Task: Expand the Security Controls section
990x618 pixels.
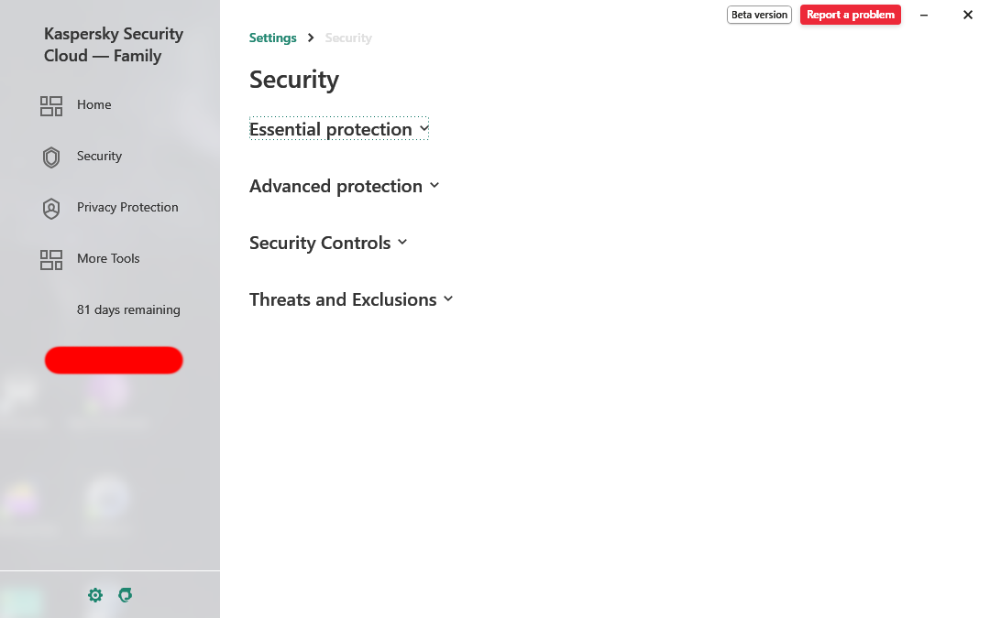Action: (x=328, y=243)
